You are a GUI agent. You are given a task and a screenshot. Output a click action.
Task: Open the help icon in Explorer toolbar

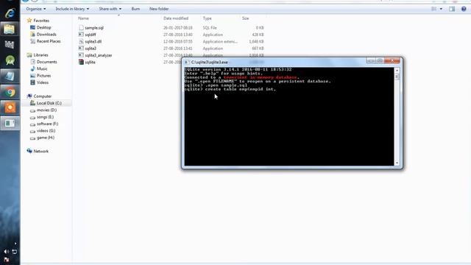464,9
